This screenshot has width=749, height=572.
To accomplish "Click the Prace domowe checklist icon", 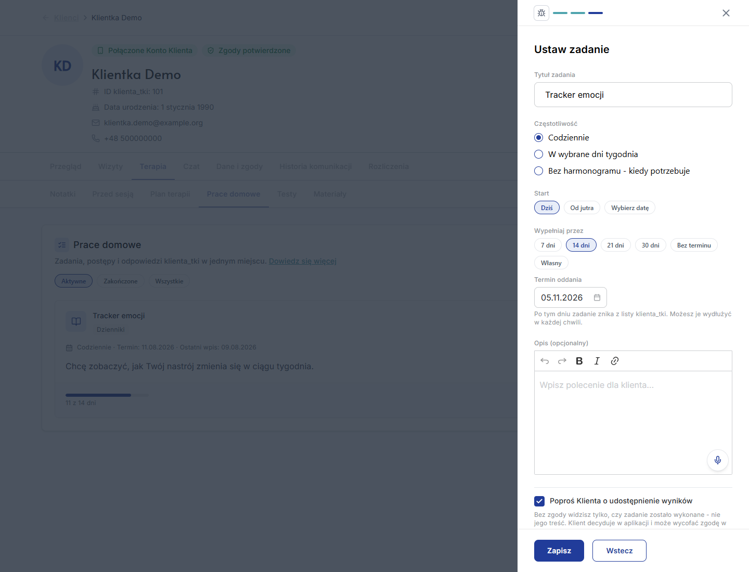I will tap(62, 245).
